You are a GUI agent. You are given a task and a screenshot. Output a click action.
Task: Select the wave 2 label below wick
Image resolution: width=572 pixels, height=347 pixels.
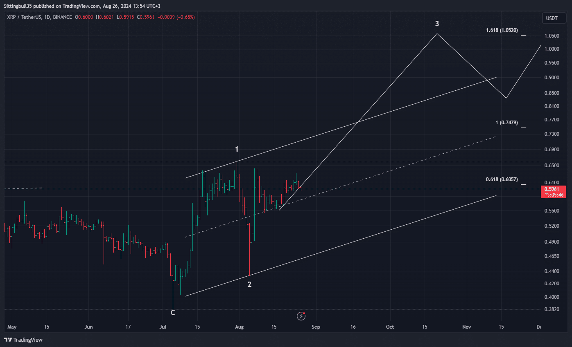click(249, 284)
